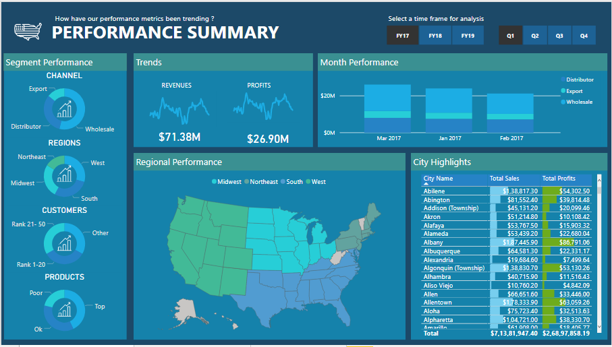Click the Midwest legend marker on map
The height and width of the screenshot is (347, 612).
214,182
